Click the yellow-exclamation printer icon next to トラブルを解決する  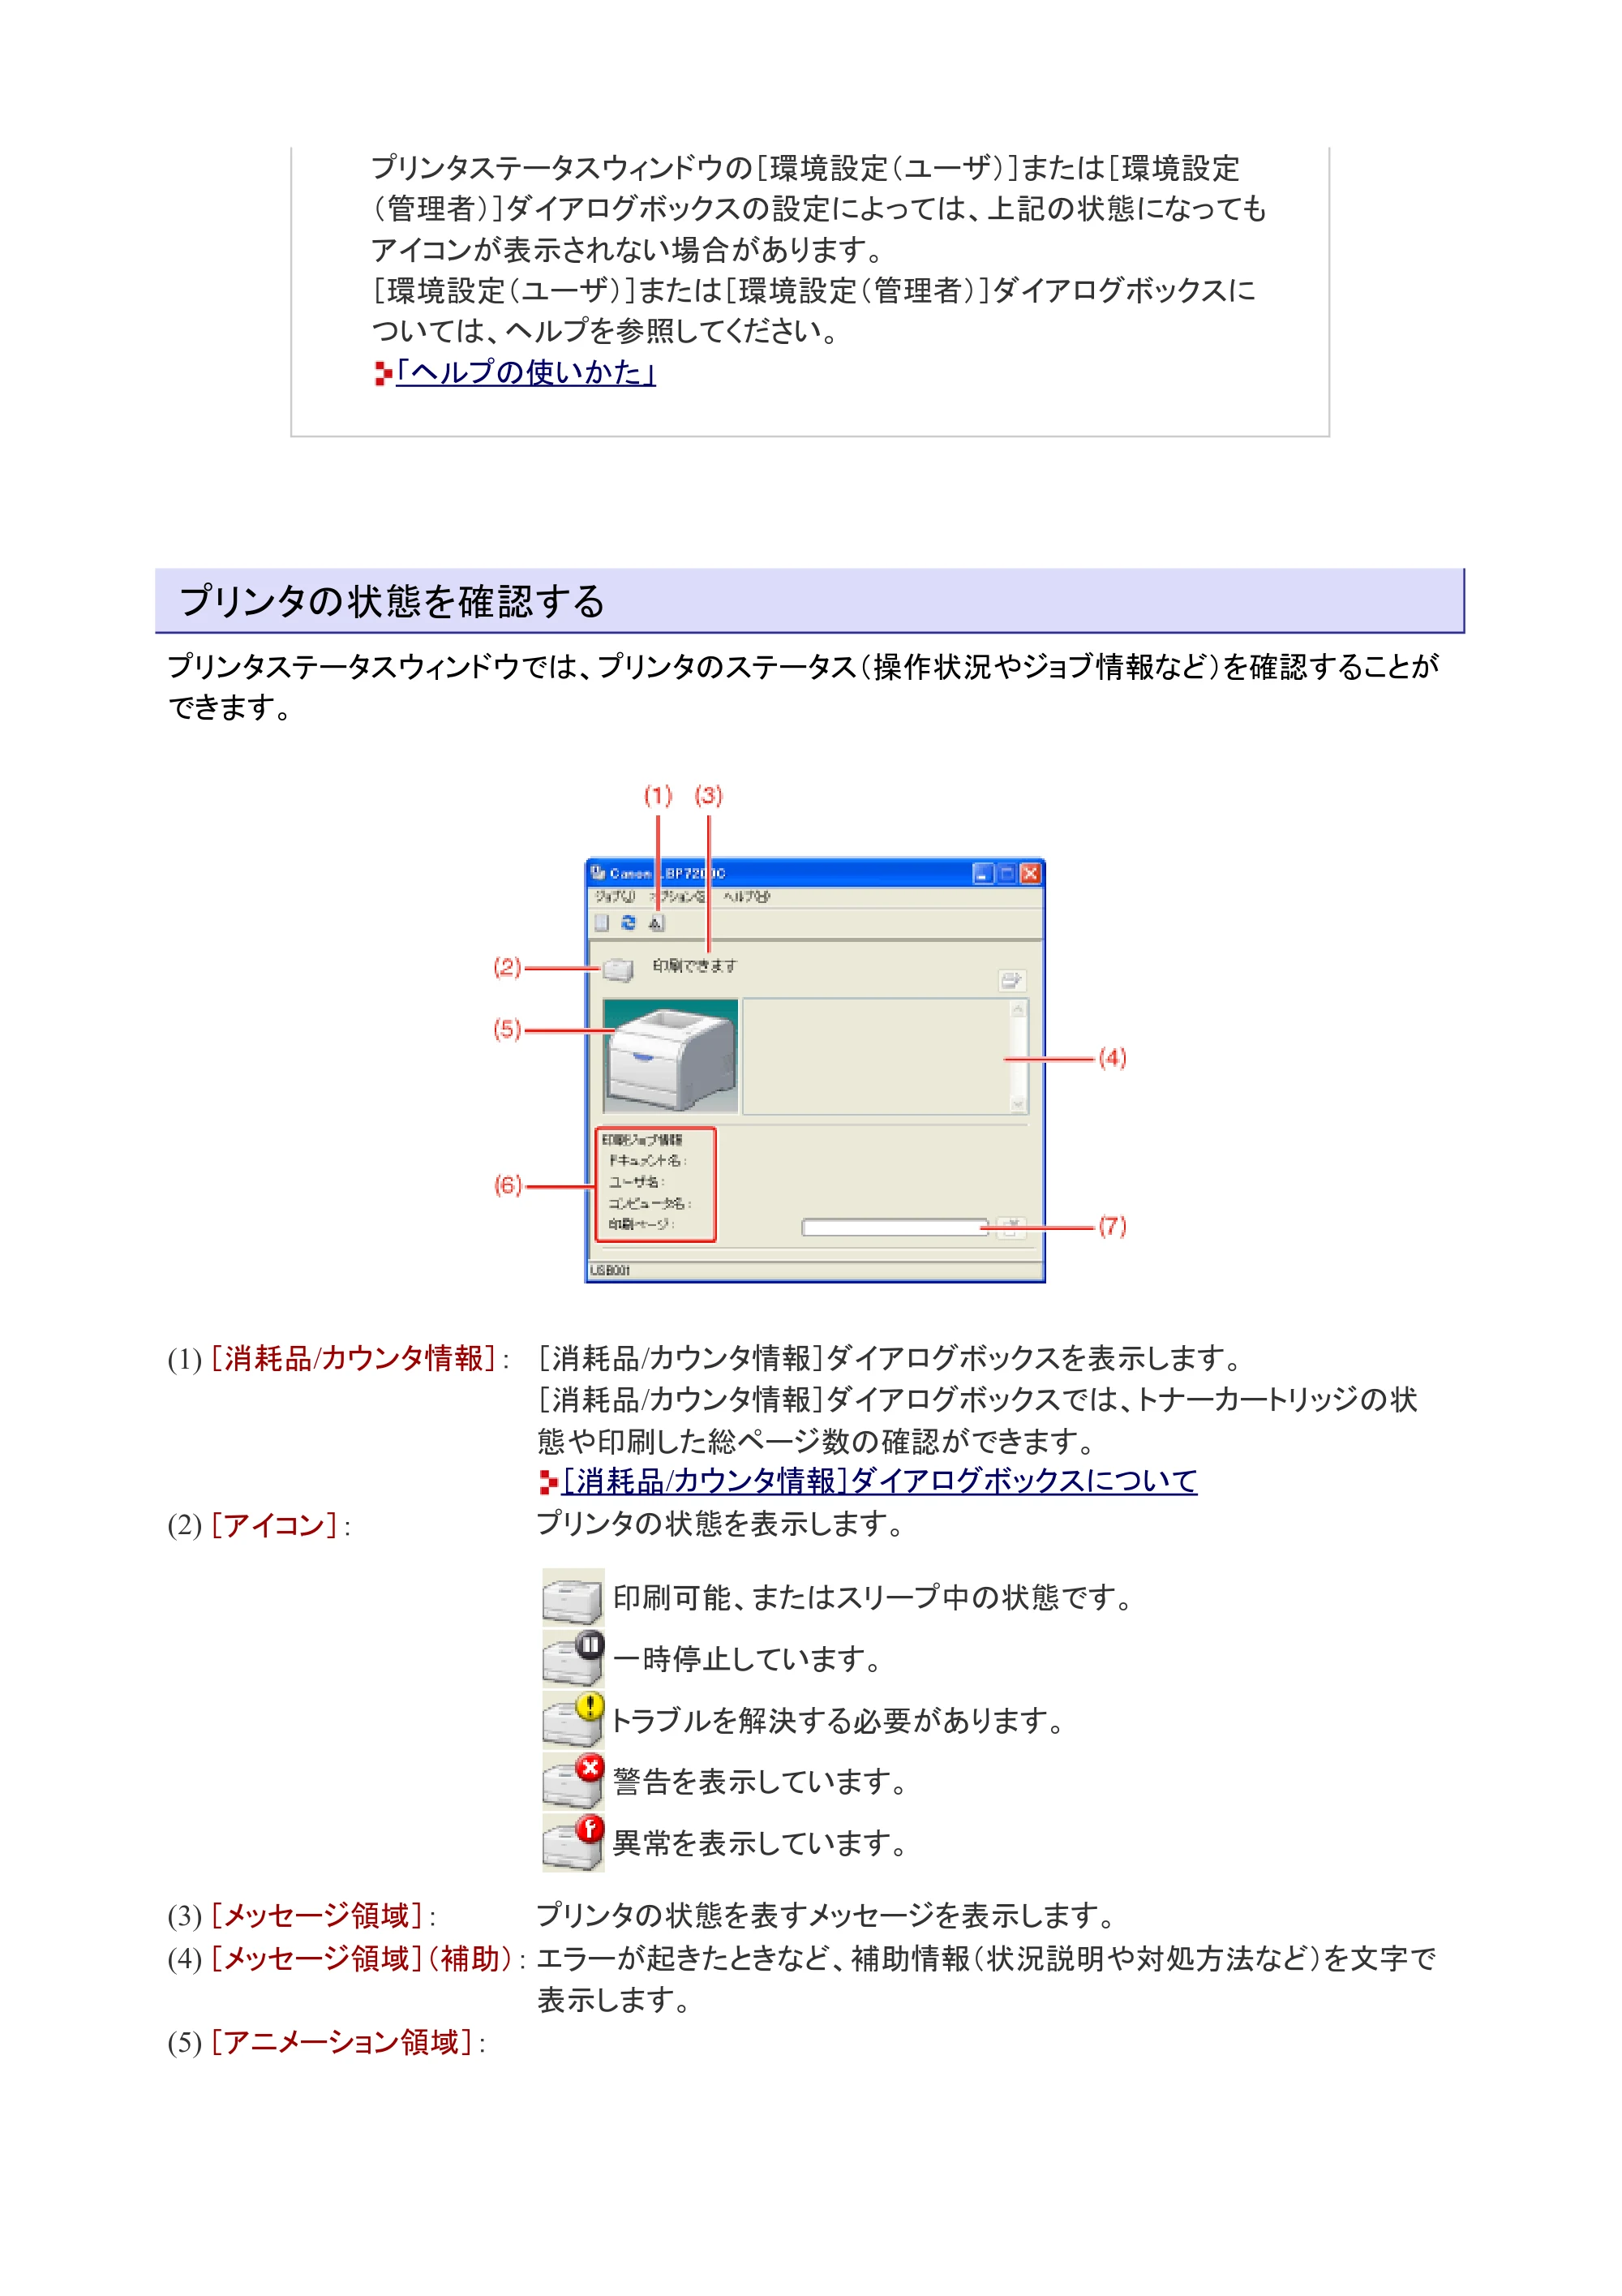tap(573, 1720)
